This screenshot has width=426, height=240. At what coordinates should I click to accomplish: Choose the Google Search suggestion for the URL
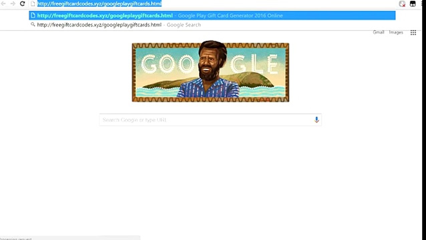tap(212, 25)
